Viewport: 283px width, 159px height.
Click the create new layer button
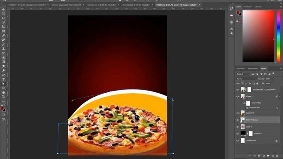273,155
